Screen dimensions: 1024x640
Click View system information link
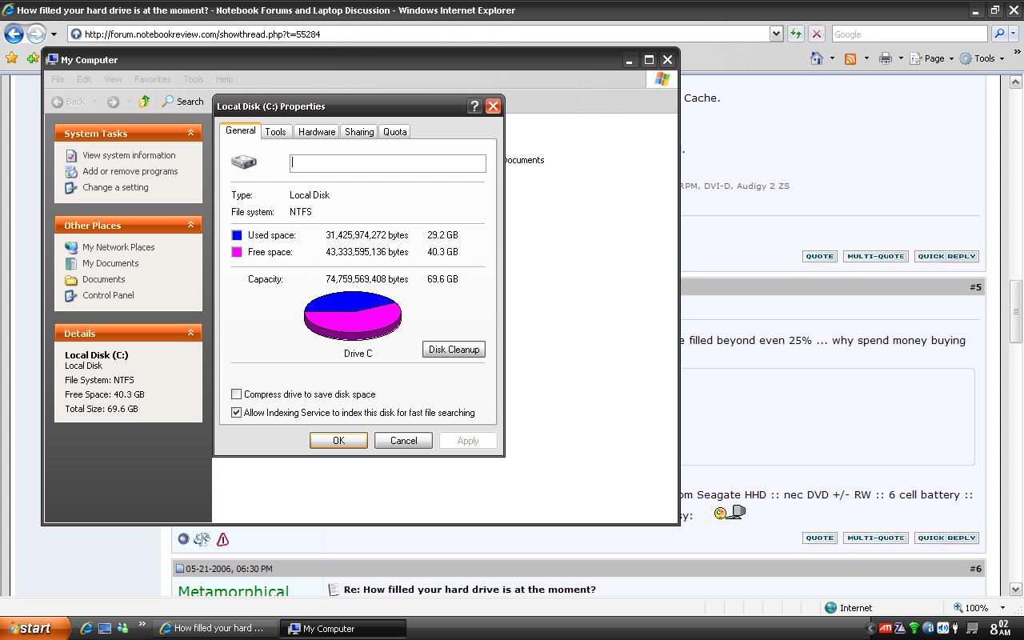point(129,155)
